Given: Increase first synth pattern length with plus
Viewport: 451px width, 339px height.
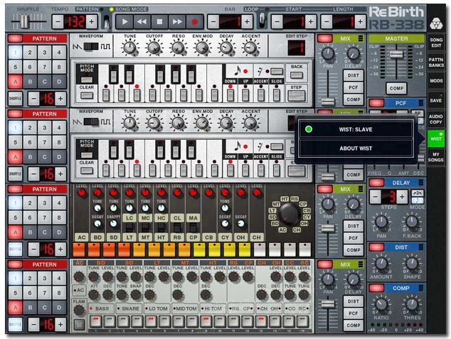Looking at the screenshot, I should [60, 99].
